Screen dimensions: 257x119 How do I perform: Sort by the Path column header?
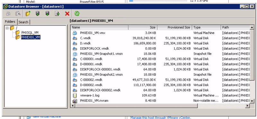coord(235,27)
